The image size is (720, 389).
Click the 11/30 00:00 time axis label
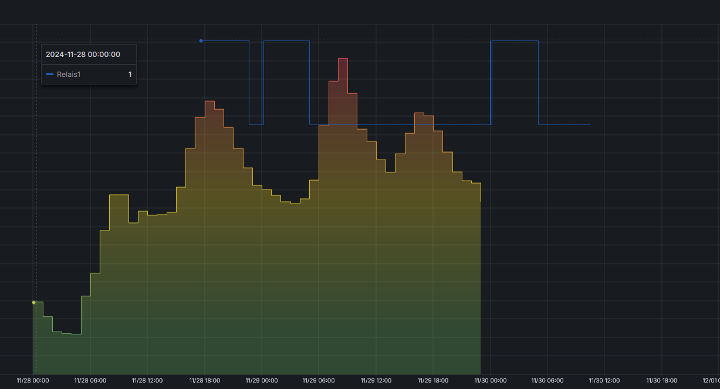click(491, 381)
